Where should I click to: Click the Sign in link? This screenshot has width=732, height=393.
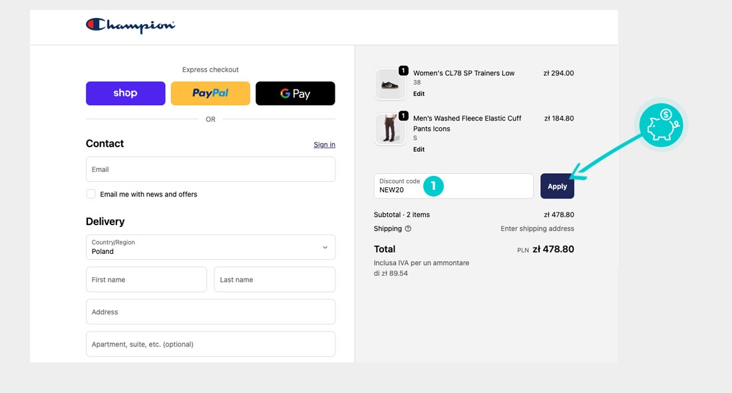[324, 145]
